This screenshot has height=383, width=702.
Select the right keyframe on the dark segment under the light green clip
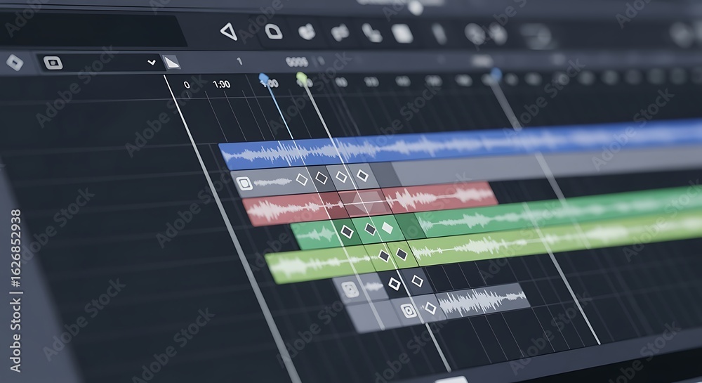417,281
